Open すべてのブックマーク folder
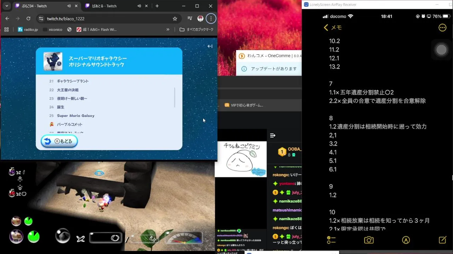453x254 pixels. tap(196, 30)
